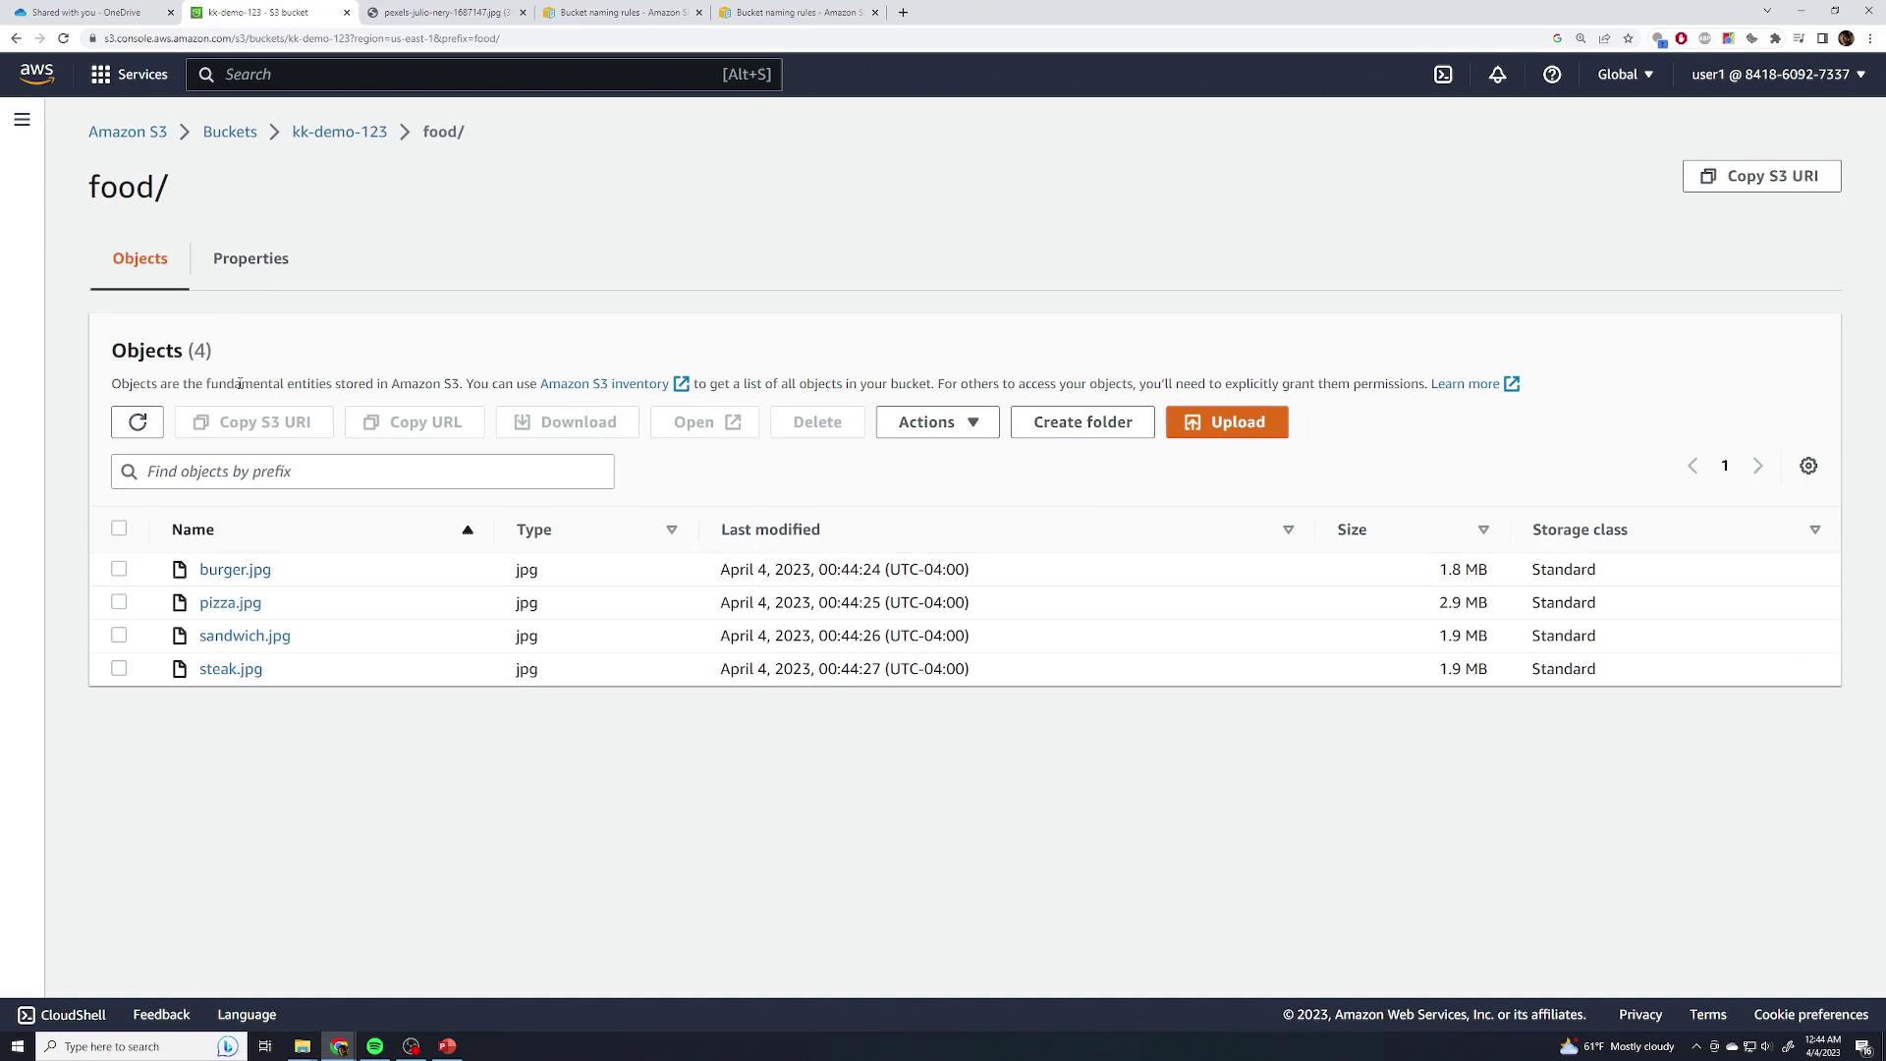Click the refresh objects icon button

coord(138,422)
